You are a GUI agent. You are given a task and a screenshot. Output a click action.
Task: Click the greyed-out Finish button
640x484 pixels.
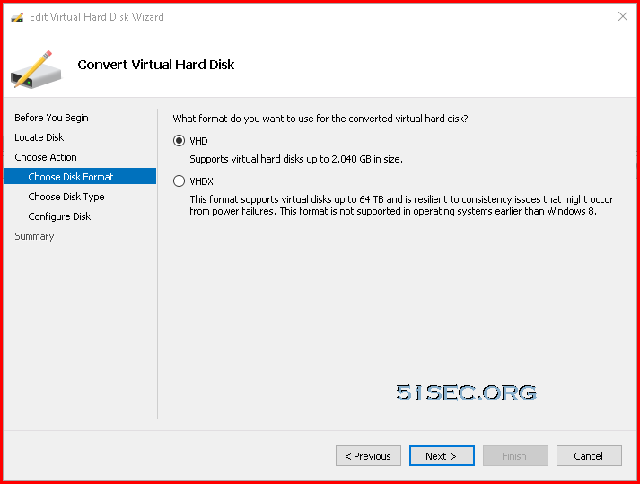(515, 456)
